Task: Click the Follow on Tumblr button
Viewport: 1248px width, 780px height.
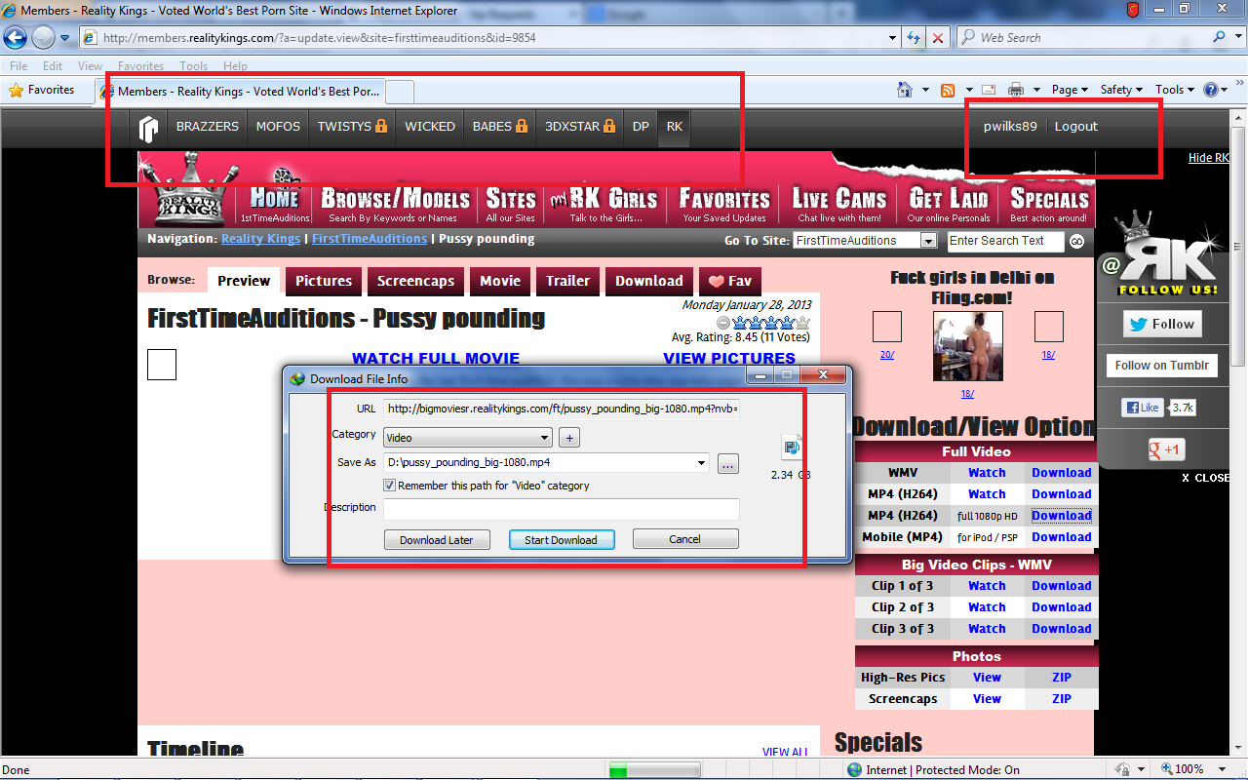Action: pos(1162,366)
